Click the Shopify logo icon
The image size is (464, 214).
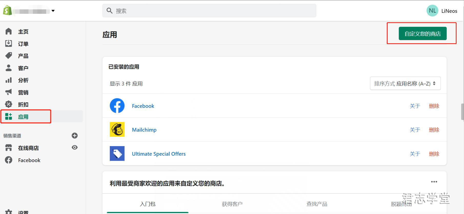7,11
